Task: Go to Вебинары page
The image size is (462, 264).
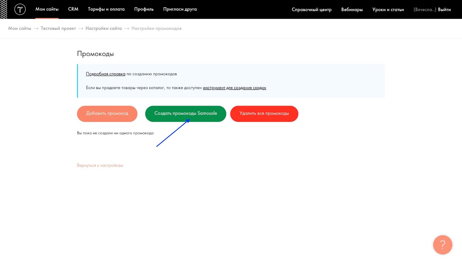Action: pos(352,10)
